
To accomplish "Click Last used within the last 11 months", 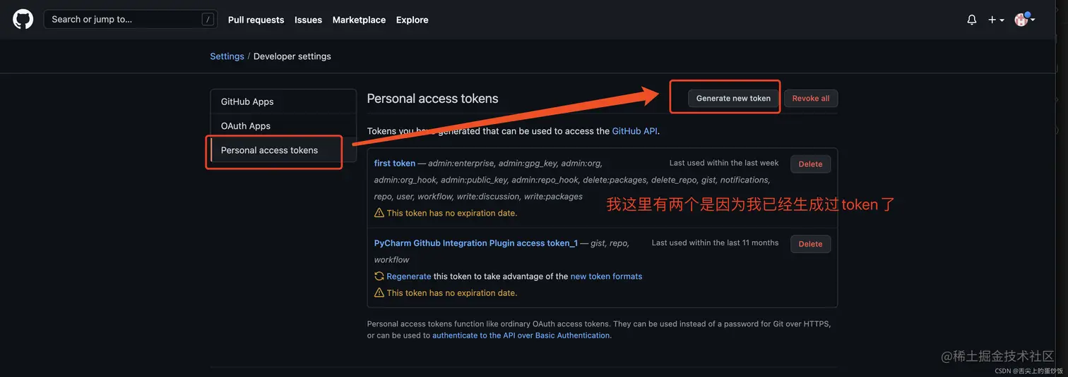I will 715,242.
